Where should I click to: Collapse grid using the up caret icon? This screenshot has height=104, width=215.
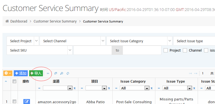(6, 81)
